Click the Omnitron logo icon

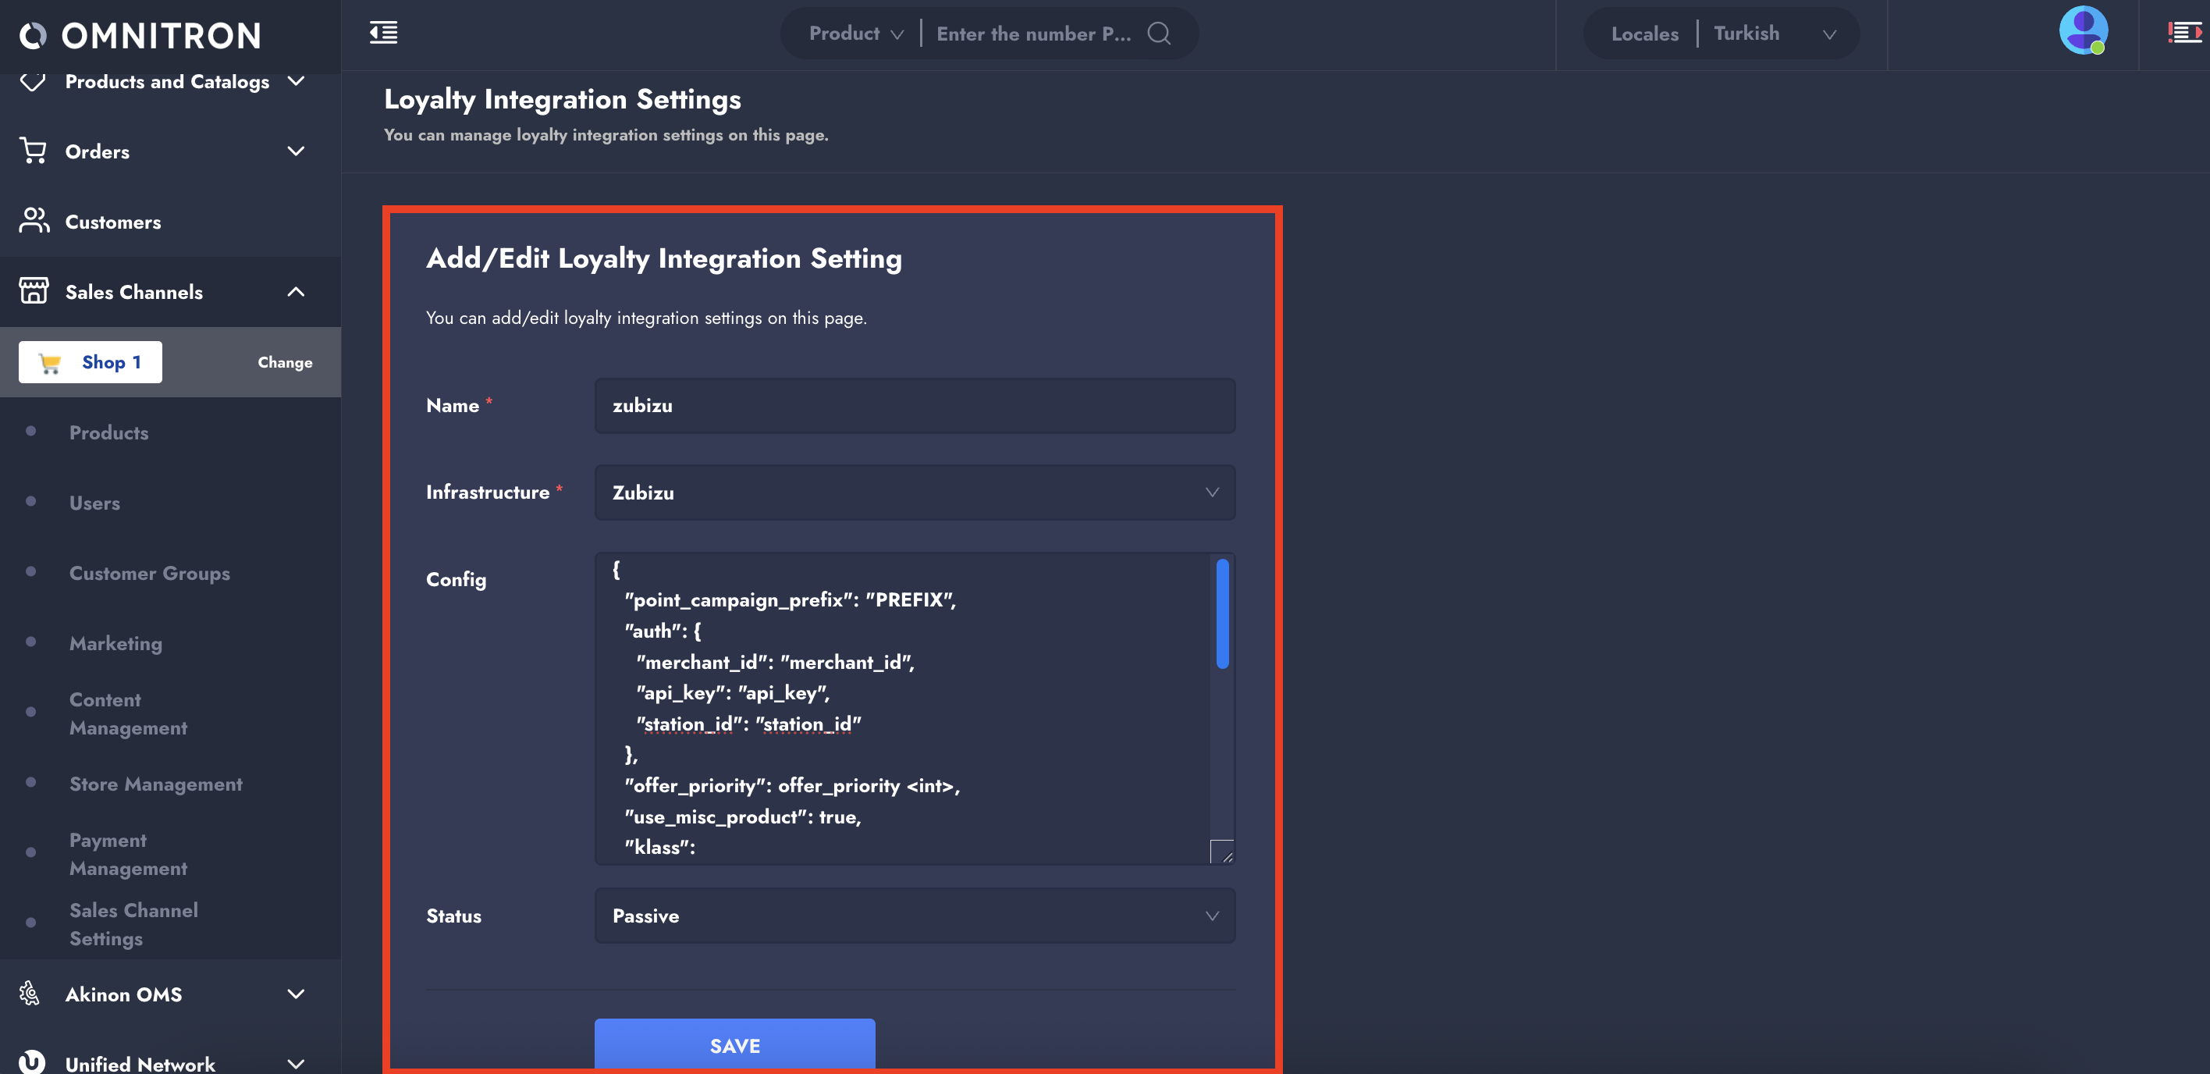pos(34,35)
